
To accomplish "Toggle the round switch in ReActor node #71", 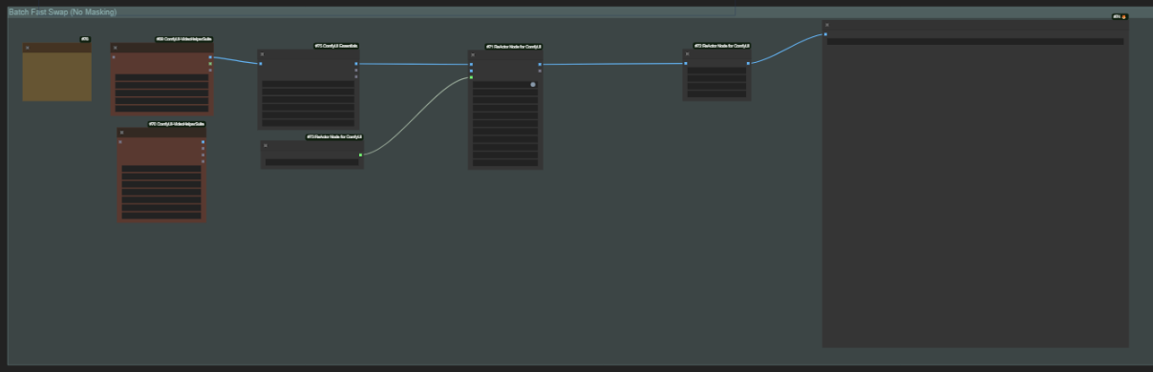I will [533, 85].
